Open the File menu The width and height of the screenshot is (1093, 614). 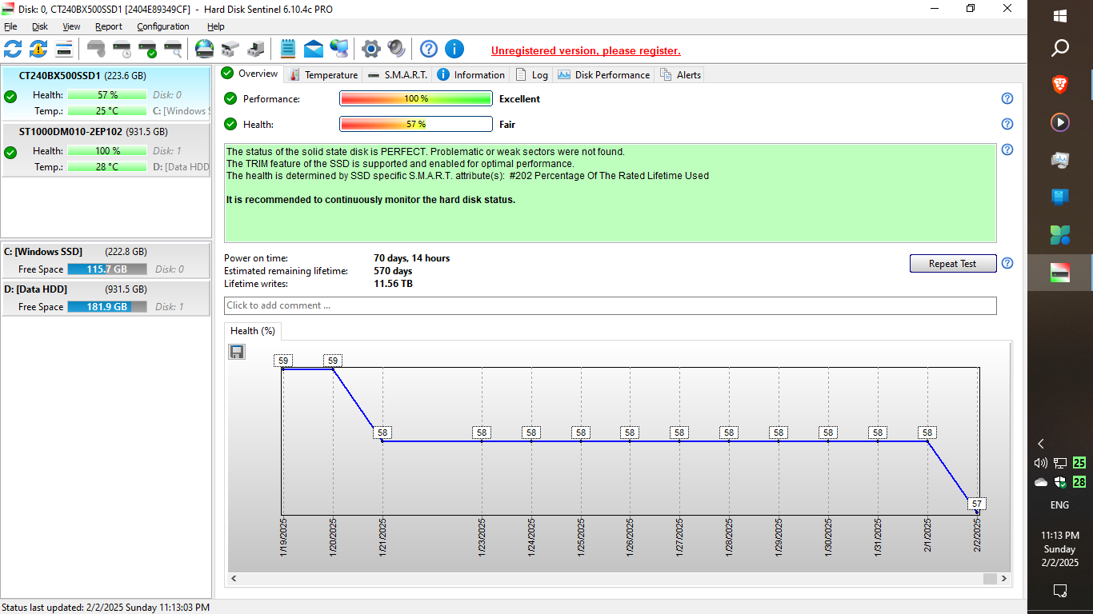click(x=10, y=26)
